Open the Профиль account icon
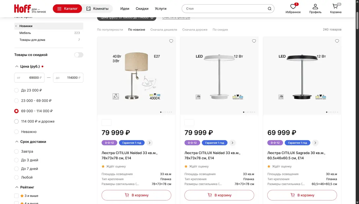359x204 pixels. [315, 7]
